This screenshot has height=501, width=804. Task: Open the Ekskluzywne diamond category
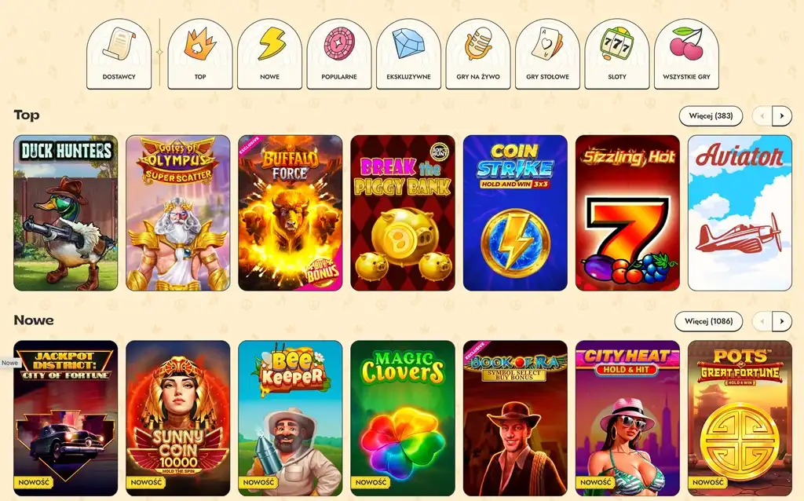pyautogui.click(x=408, y=54)
